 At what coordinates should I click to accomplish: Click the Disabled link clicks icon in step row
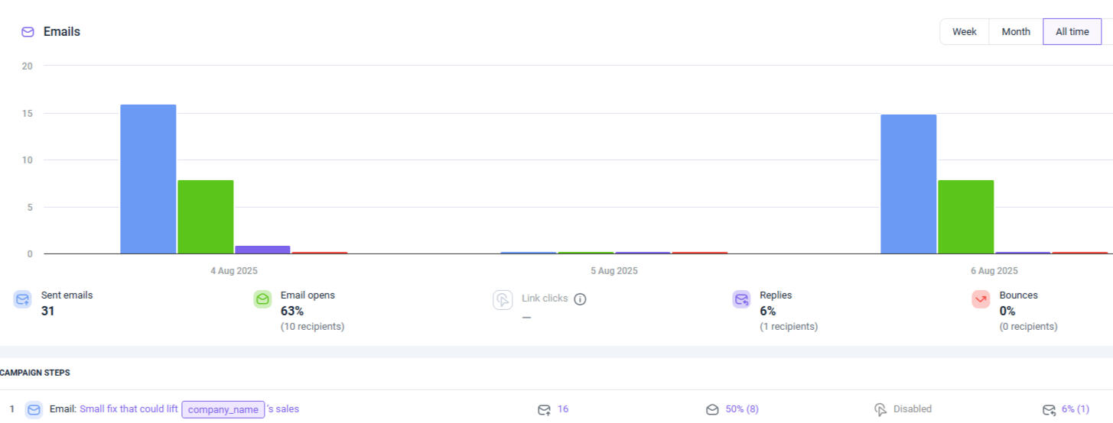tap(880, 409)
